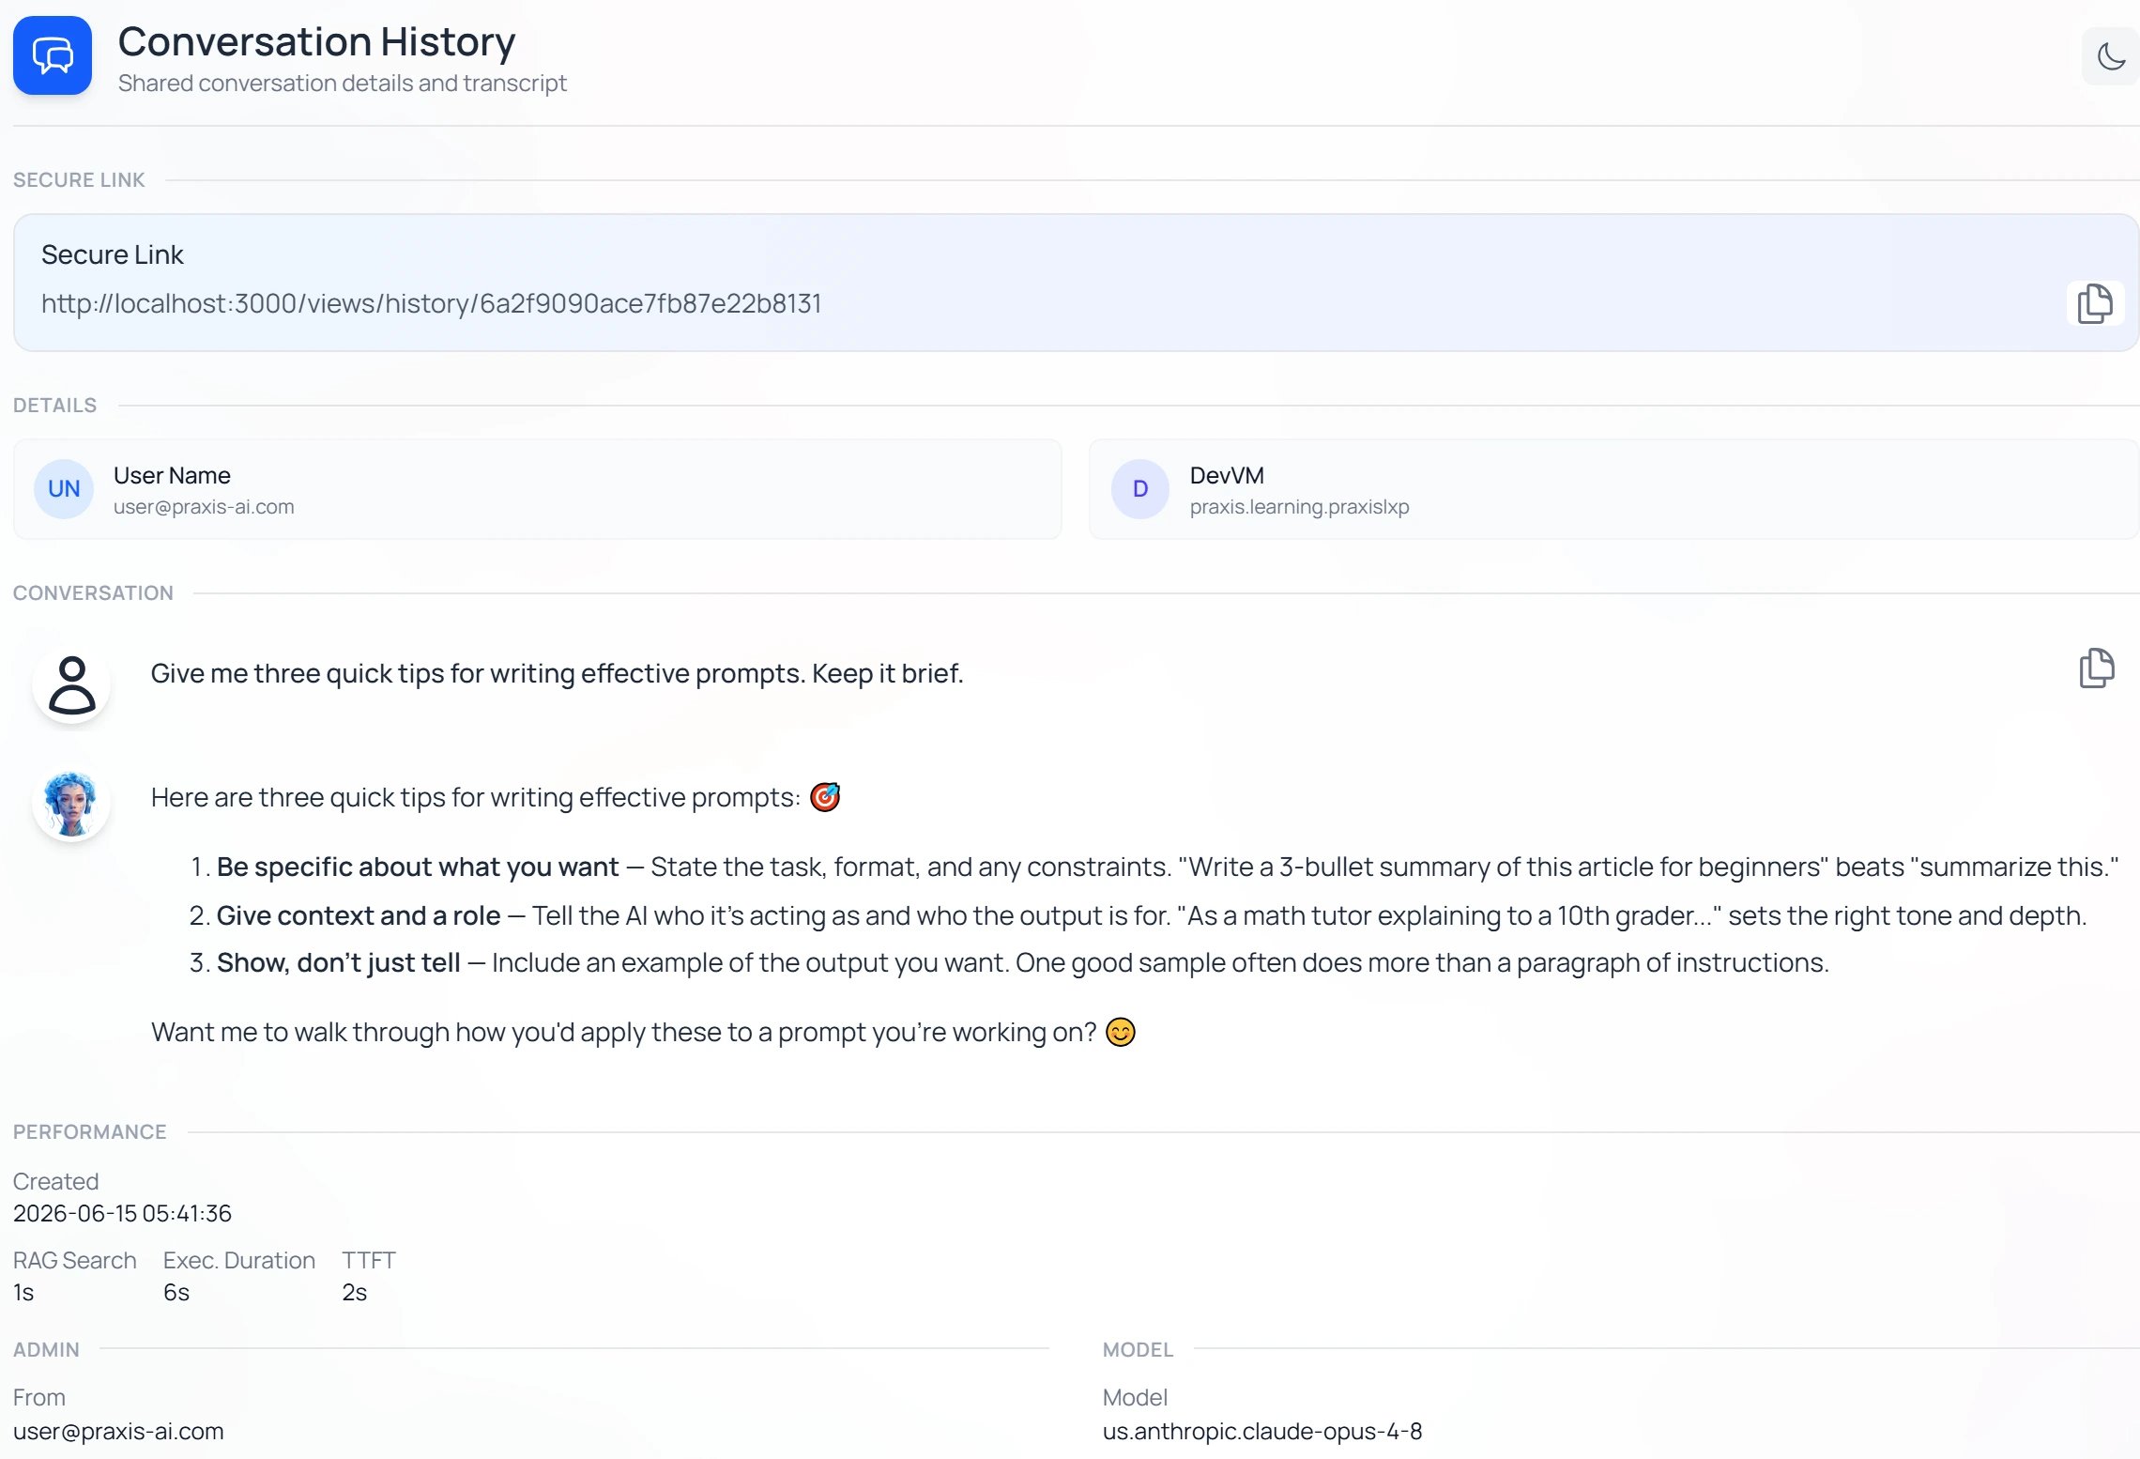Viewport: 2140px width, 1459px height.
Task: Click the CONVERSATION section header
Action: click(x=93, y=593)
